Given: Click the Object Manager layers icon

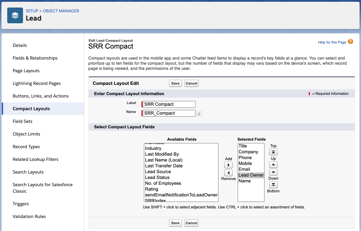Looking at the screenshot, I should click(x=15, y=15).
